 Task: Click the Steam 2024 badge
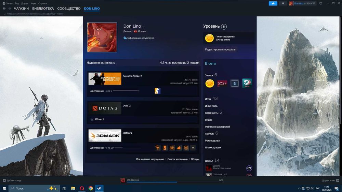247,83
